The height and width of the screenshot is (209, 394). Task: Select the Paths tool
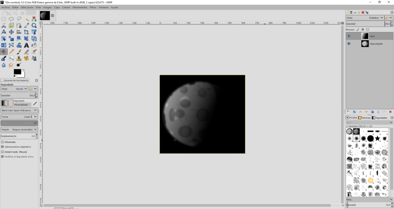point(19,25)
